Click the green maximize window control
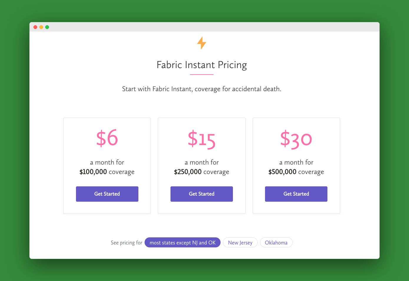 (47, 27)
